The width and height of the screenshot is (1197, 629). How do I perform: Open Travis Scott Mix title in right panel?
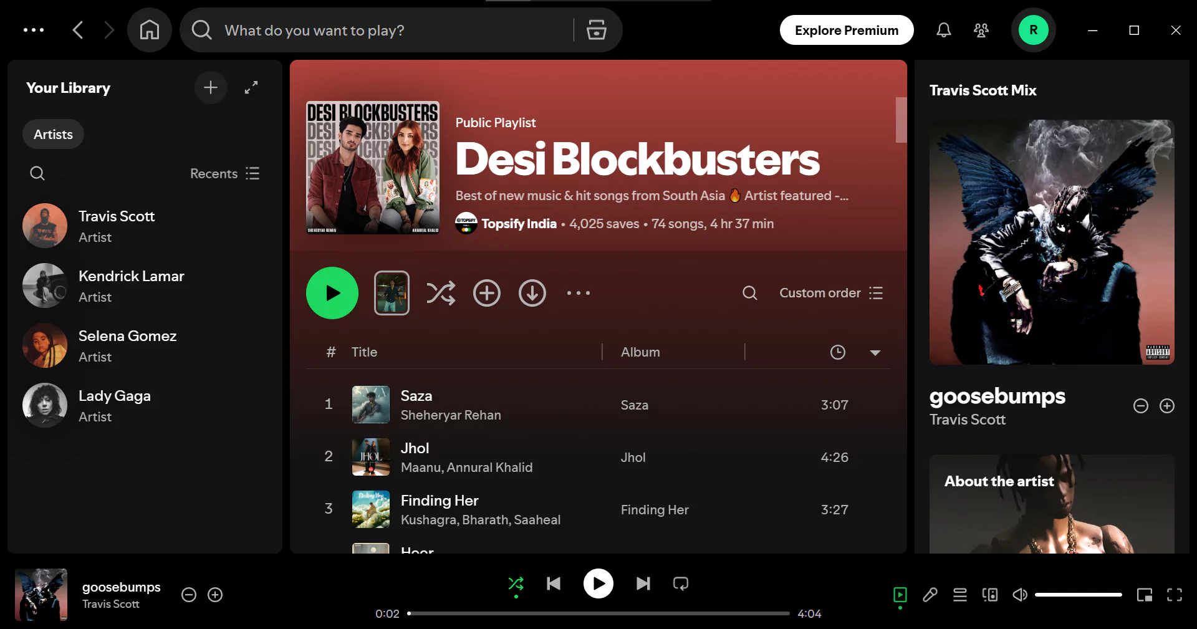pyautogui.click(x=983, y=90)
